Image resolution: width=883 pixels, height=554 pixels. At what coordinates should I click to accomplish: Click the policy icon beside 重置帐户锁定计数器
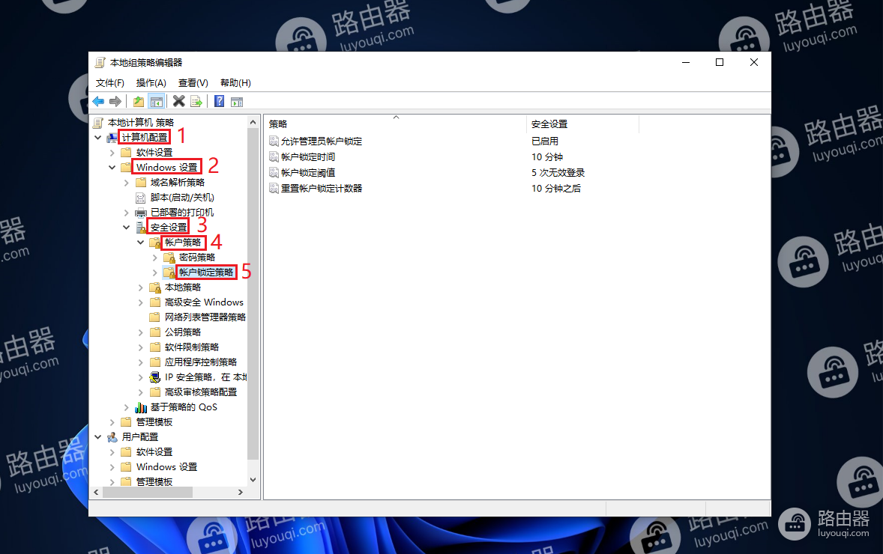(274, 189)
